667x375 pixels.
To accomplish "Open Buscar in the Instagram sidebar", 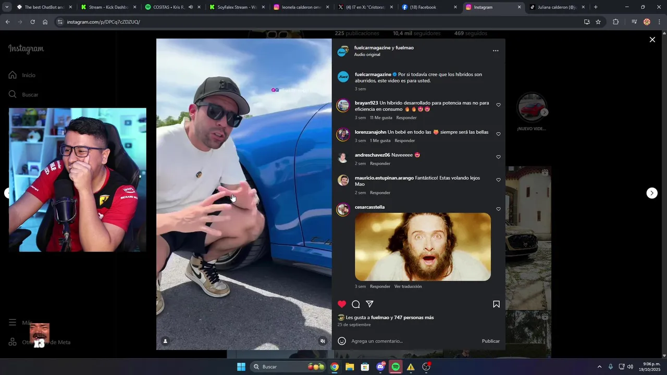I will tap(23, 94).
